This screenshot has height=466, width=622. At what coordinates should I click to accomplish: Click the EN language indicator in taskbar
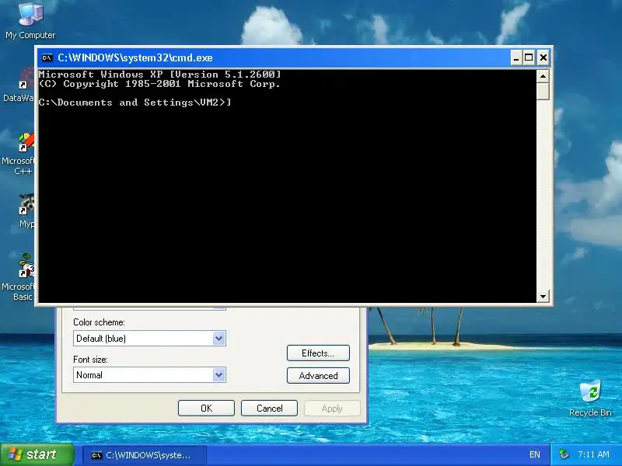[x=534, y=454]
